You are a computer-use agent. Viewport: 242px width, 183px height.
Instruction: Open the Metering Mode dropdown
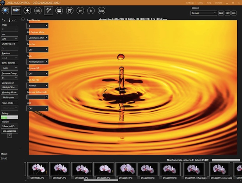pyautogui.click(x=10, y=97)
